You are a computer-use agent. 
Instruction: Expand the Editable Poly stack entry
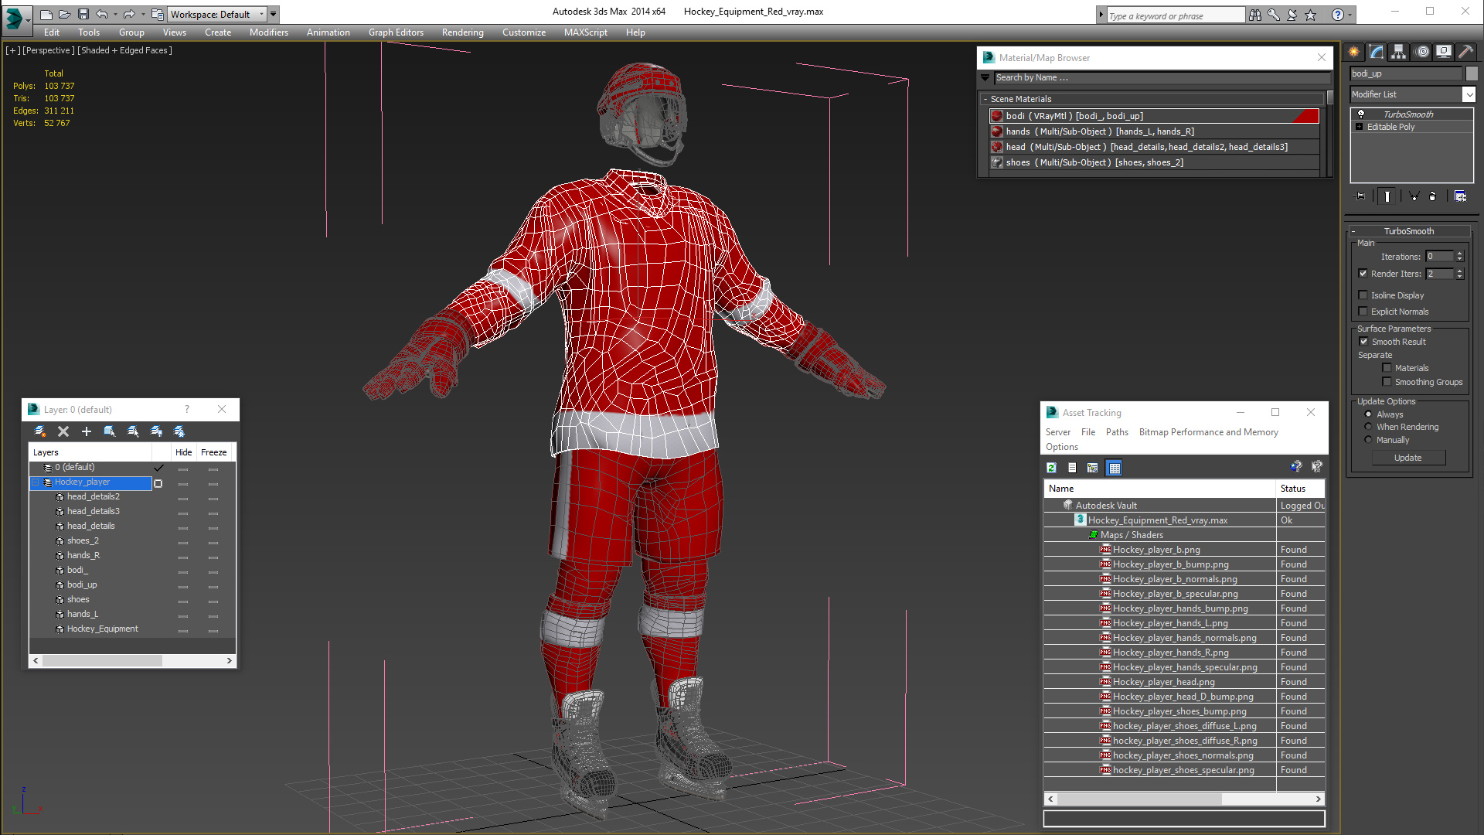[x=1359, y=127]
